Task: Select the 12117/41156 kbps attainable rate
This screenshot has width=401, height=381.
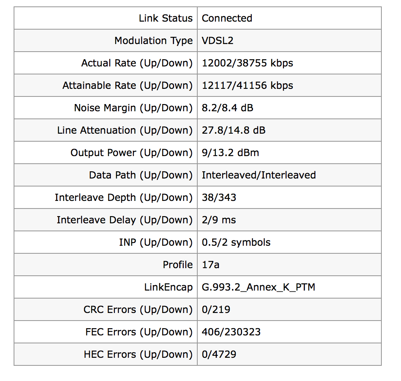Action: click(247, 86)
